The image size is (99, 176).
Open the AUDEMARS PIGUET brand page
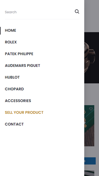point(22,65)
